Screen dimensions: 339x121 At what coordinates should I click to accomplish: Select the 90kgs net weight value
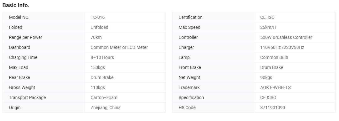click(266, 77)
